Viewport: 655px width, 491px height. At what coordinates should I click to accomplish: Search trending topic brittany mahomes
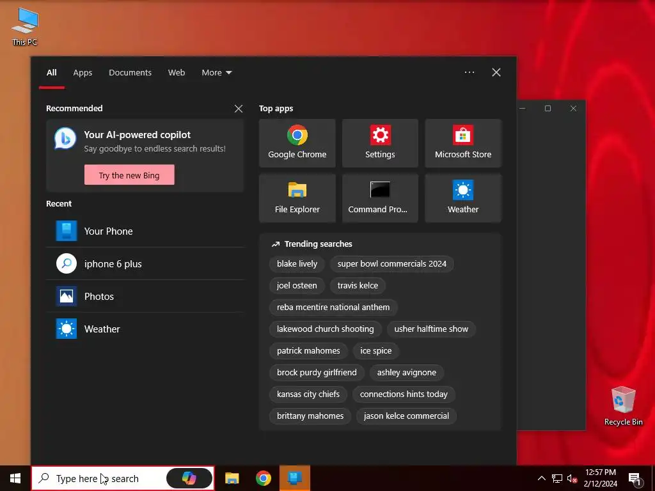310,416
